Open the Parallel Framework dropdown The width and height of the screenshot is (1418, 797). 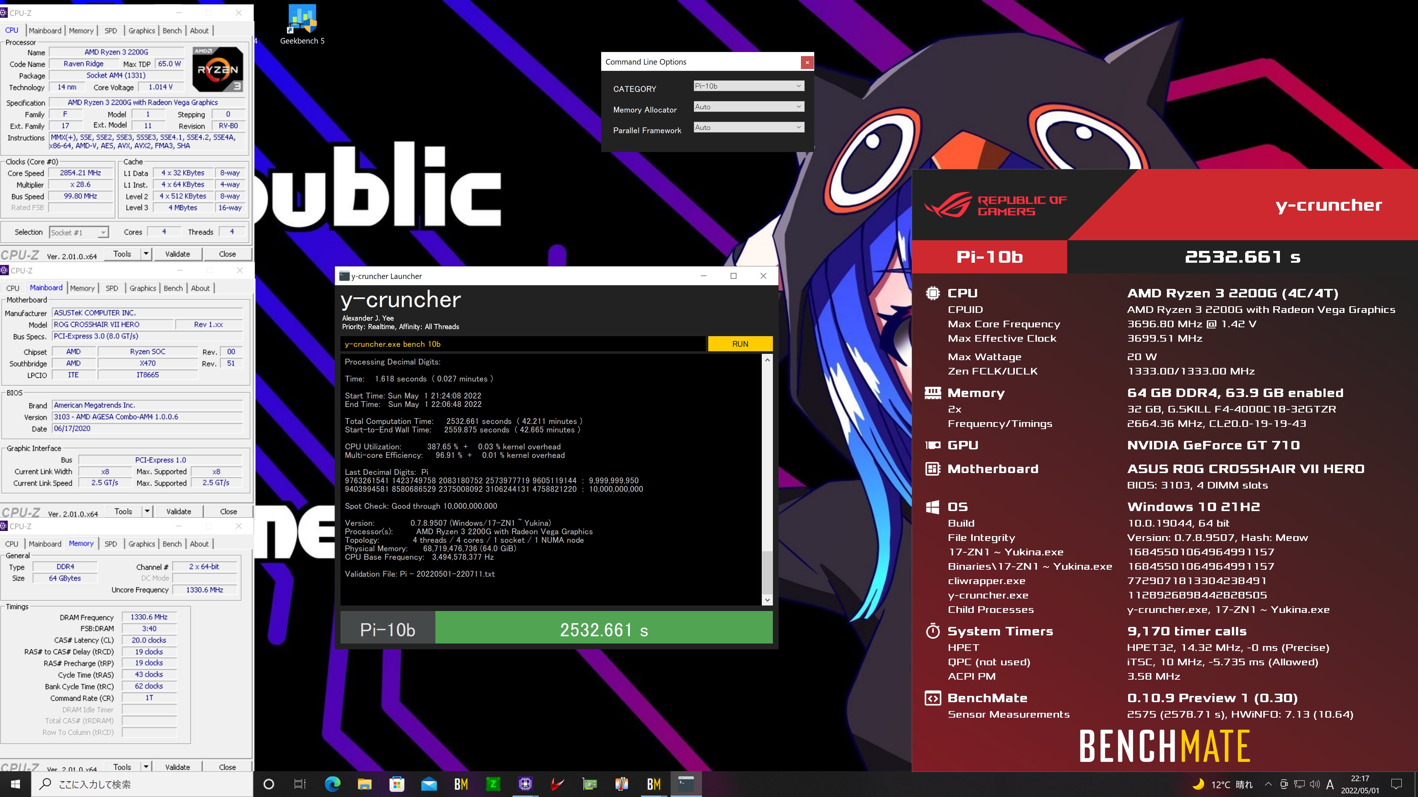pos(749,128)
